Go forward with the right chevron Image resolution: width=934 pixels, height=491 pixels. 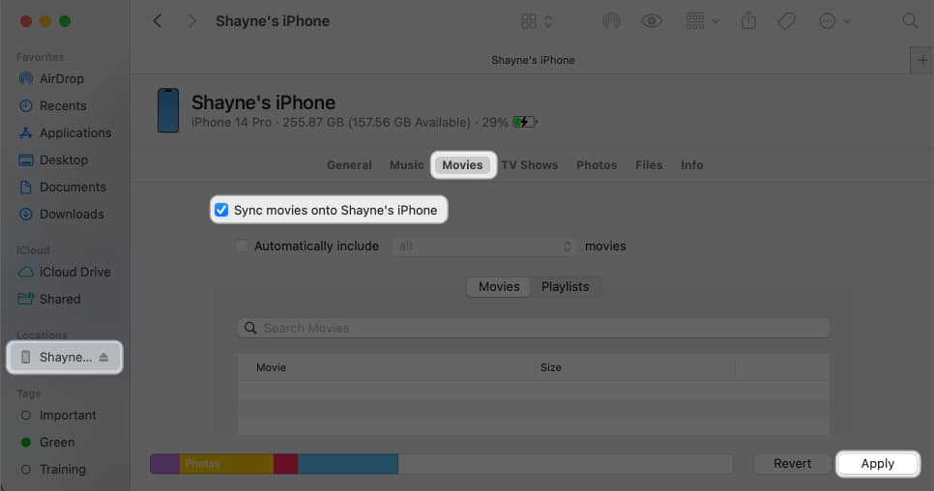point(191,21)
